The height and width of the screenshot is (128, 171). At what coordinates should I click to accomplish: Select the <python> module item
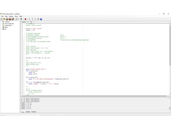tap(7, 22)
